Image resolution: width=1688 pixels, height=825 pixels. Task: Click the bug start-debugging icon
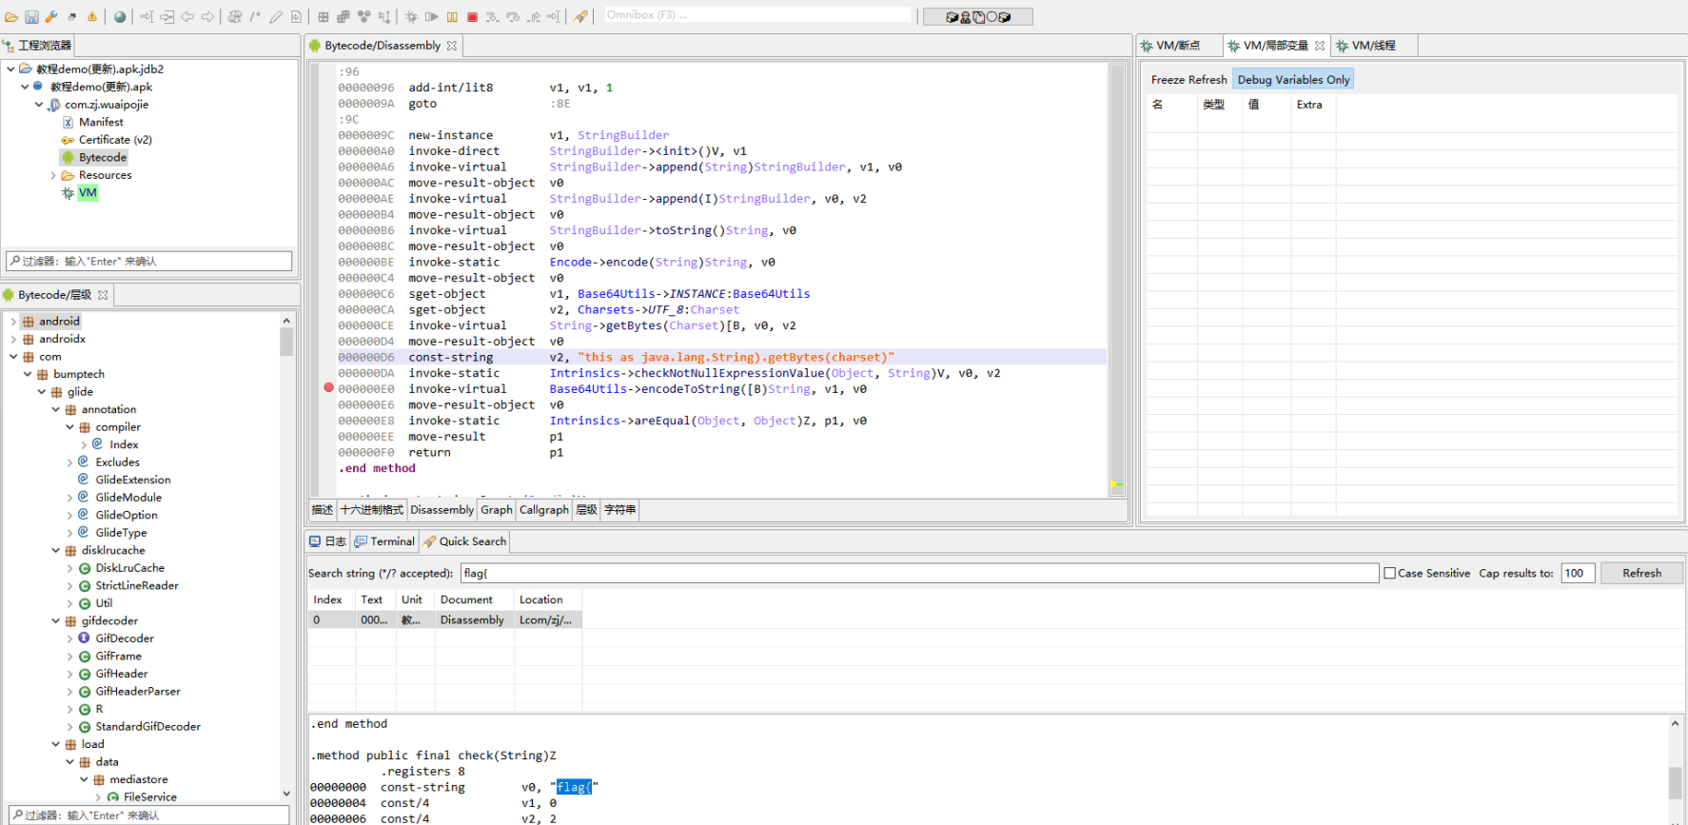tap(411, 16)
